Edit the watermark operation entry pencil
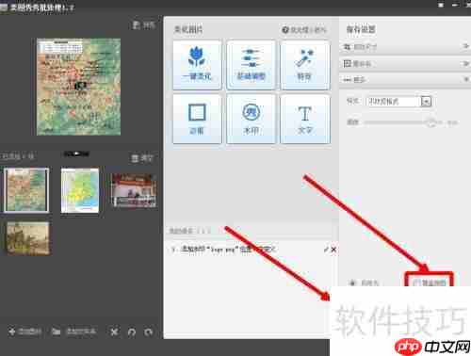 pos(326,250)
